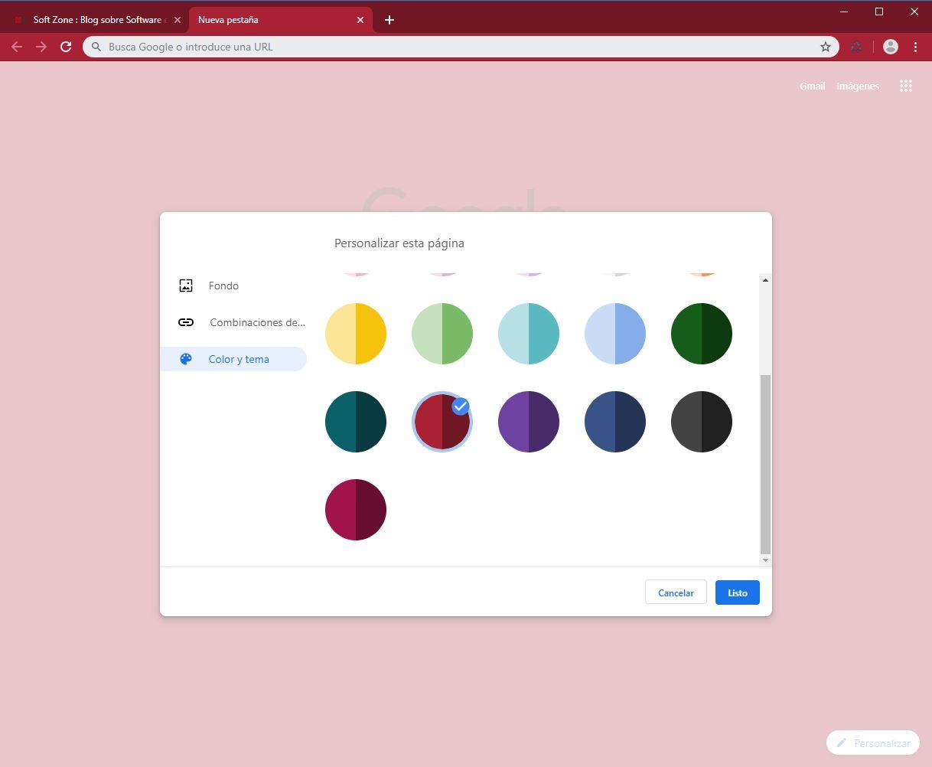
Task: Click Cancelar to discard changes
Action: (676, 592)
